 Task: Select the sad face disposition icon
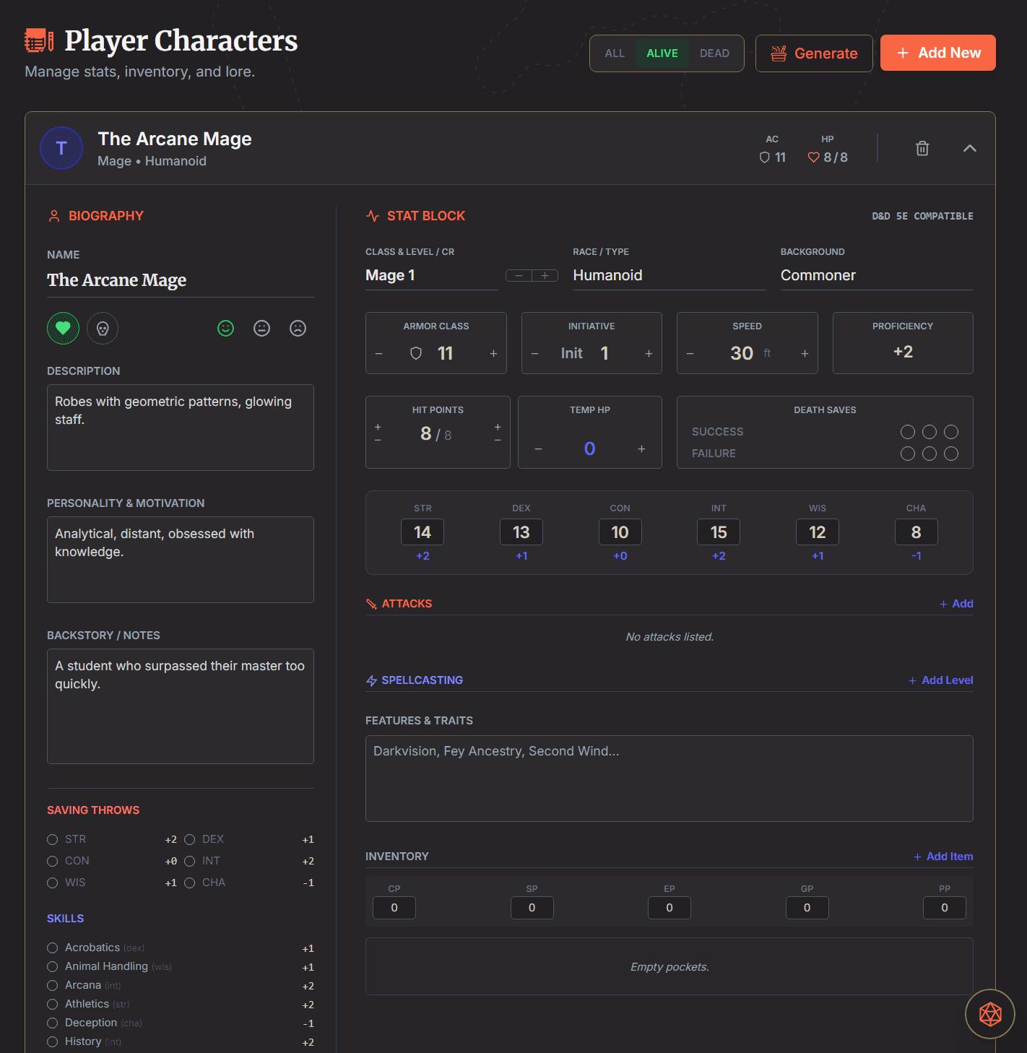(x=298, y=329)
